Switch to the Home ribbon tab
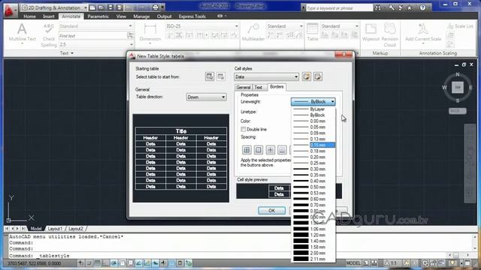 coord(29,16)
